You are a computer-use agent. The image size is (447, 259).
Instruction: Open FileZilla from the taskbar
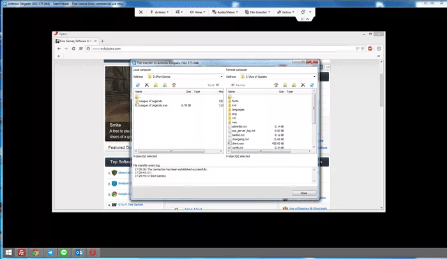(x=21, y=253)
